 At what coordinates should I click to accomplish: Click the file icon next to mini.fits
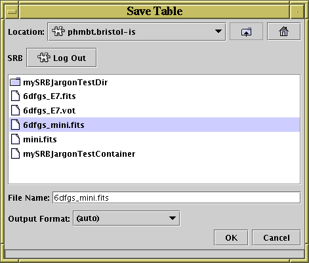click(15, 139)
